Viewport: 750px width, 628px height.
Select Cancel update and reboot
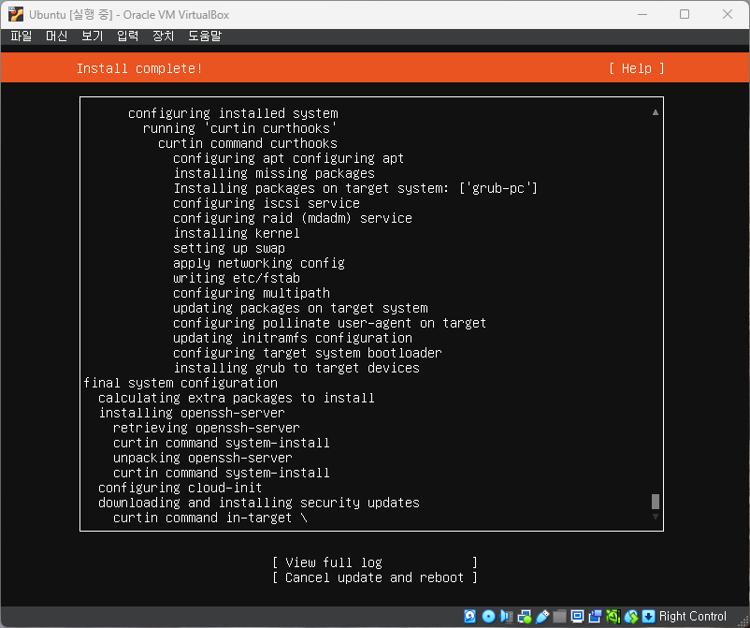click(374, 577)
